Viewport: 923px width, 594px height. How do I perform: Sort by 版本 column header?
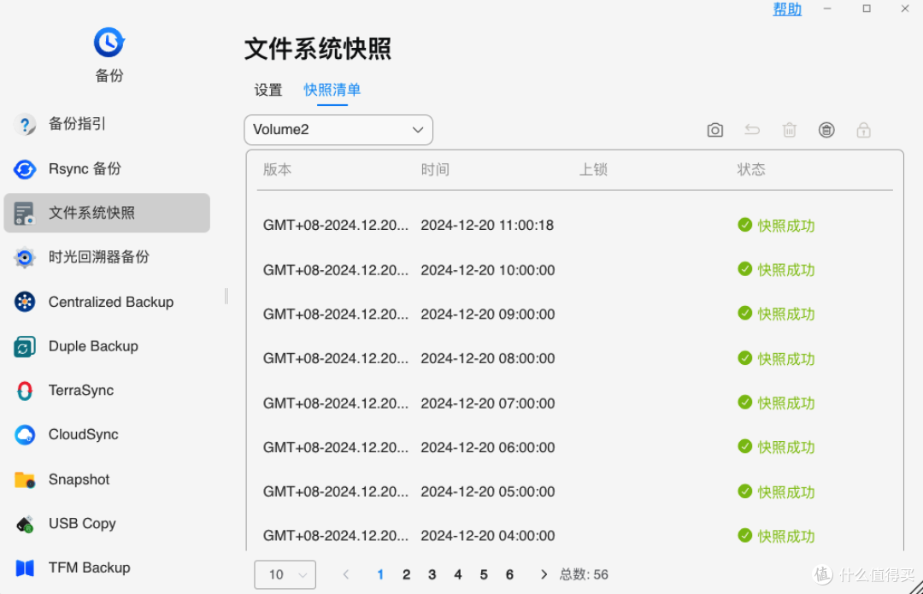point(277,169)
